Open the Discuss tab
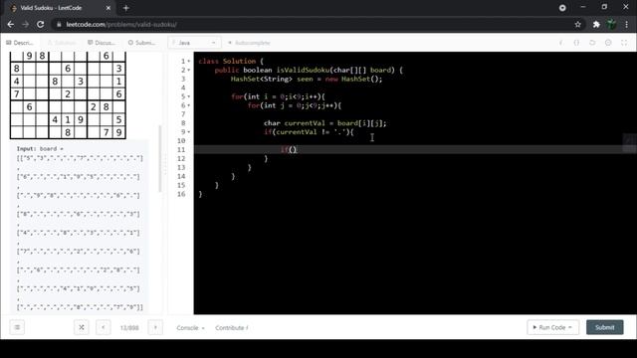Screen dimensions: 637x358 coord(102,43)
